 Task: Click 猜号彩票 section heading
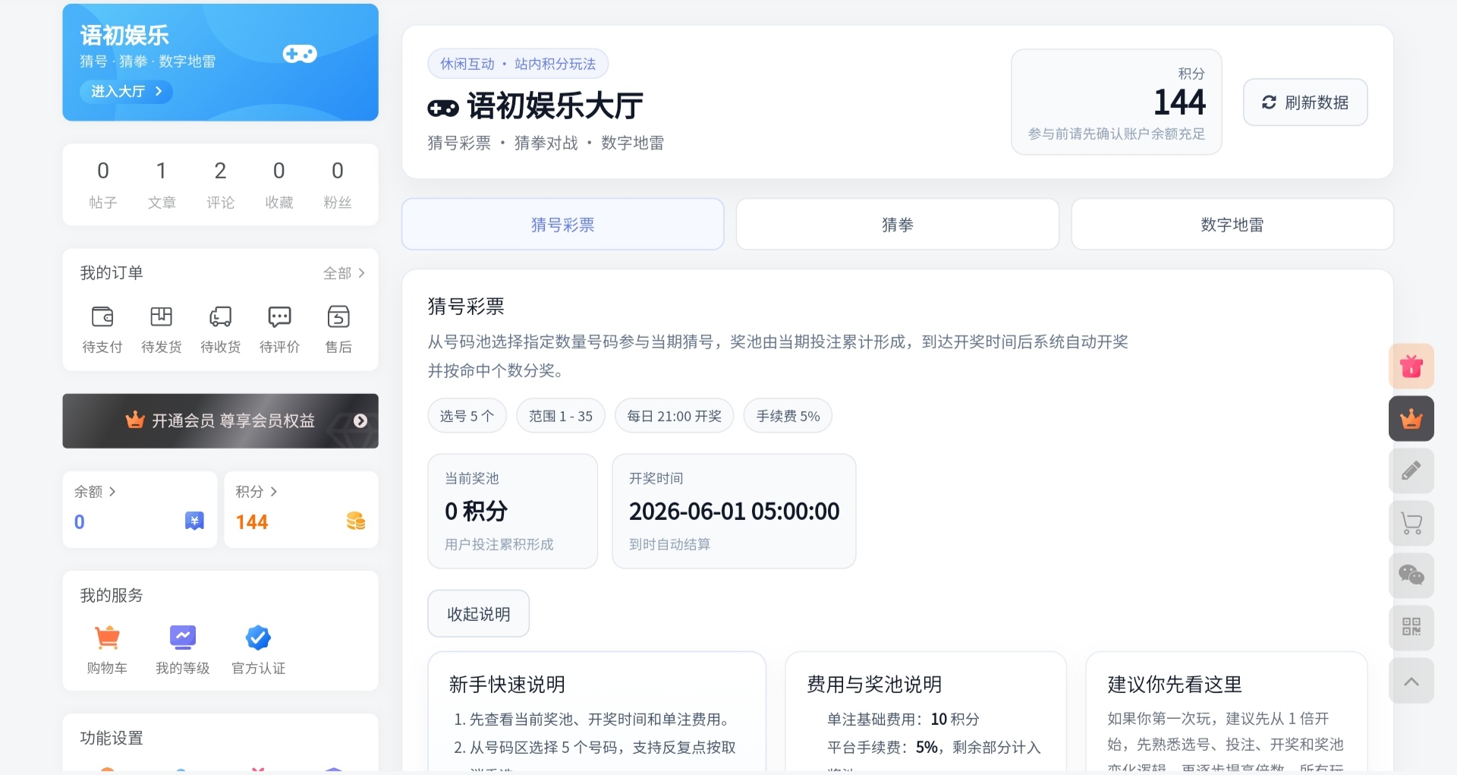pyautogui.click(x=466, y=306)
